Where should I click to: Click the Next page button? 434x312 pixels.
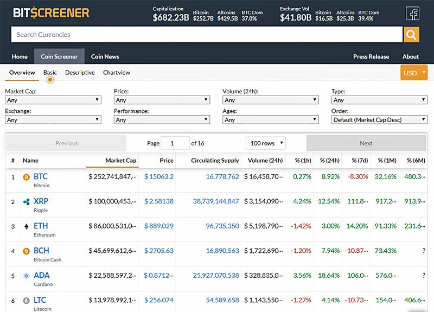[x=366, y=143]
